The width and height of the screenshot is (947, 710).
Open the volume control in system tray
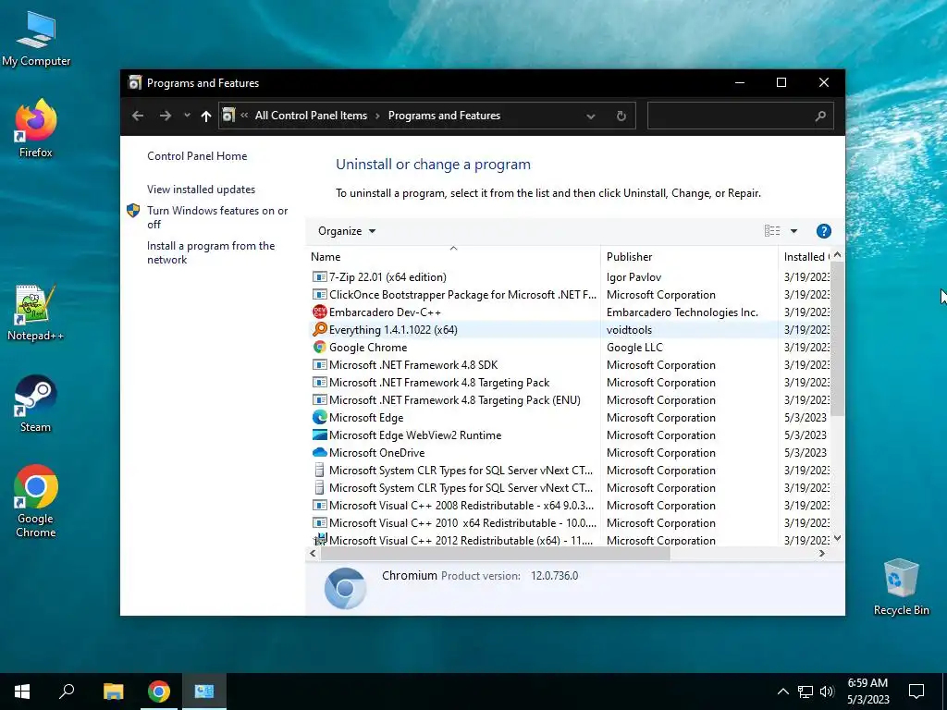[x=827, y=692]
